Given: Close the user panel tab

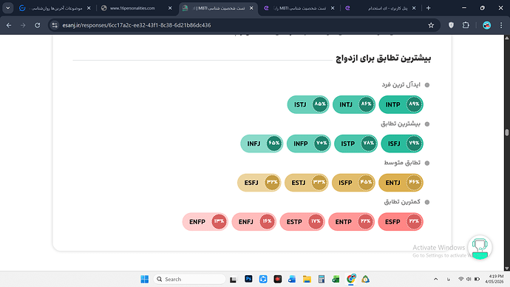Looking at the screenshot, I should 414,8.
